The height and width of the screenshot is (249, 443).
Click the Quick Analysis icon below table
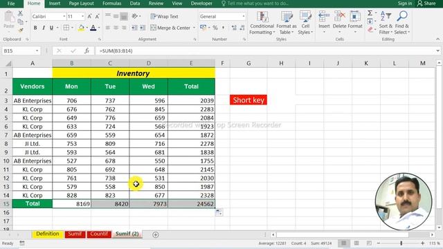pyautogui.click(x=219, y=212)
